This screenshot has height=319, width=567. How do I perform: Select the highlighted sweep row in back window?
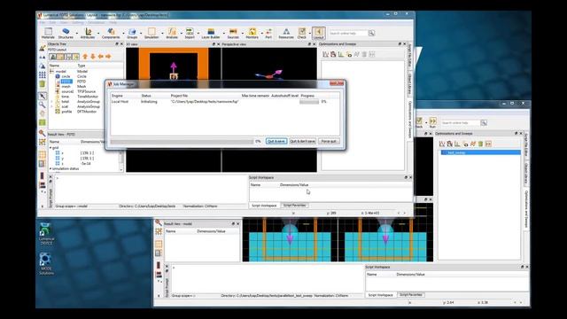point(480,152)
